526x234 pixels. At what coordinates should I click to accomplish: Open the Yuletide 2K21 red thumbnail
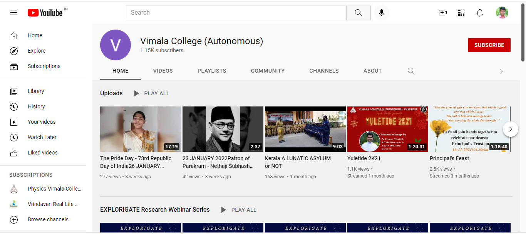388,129
